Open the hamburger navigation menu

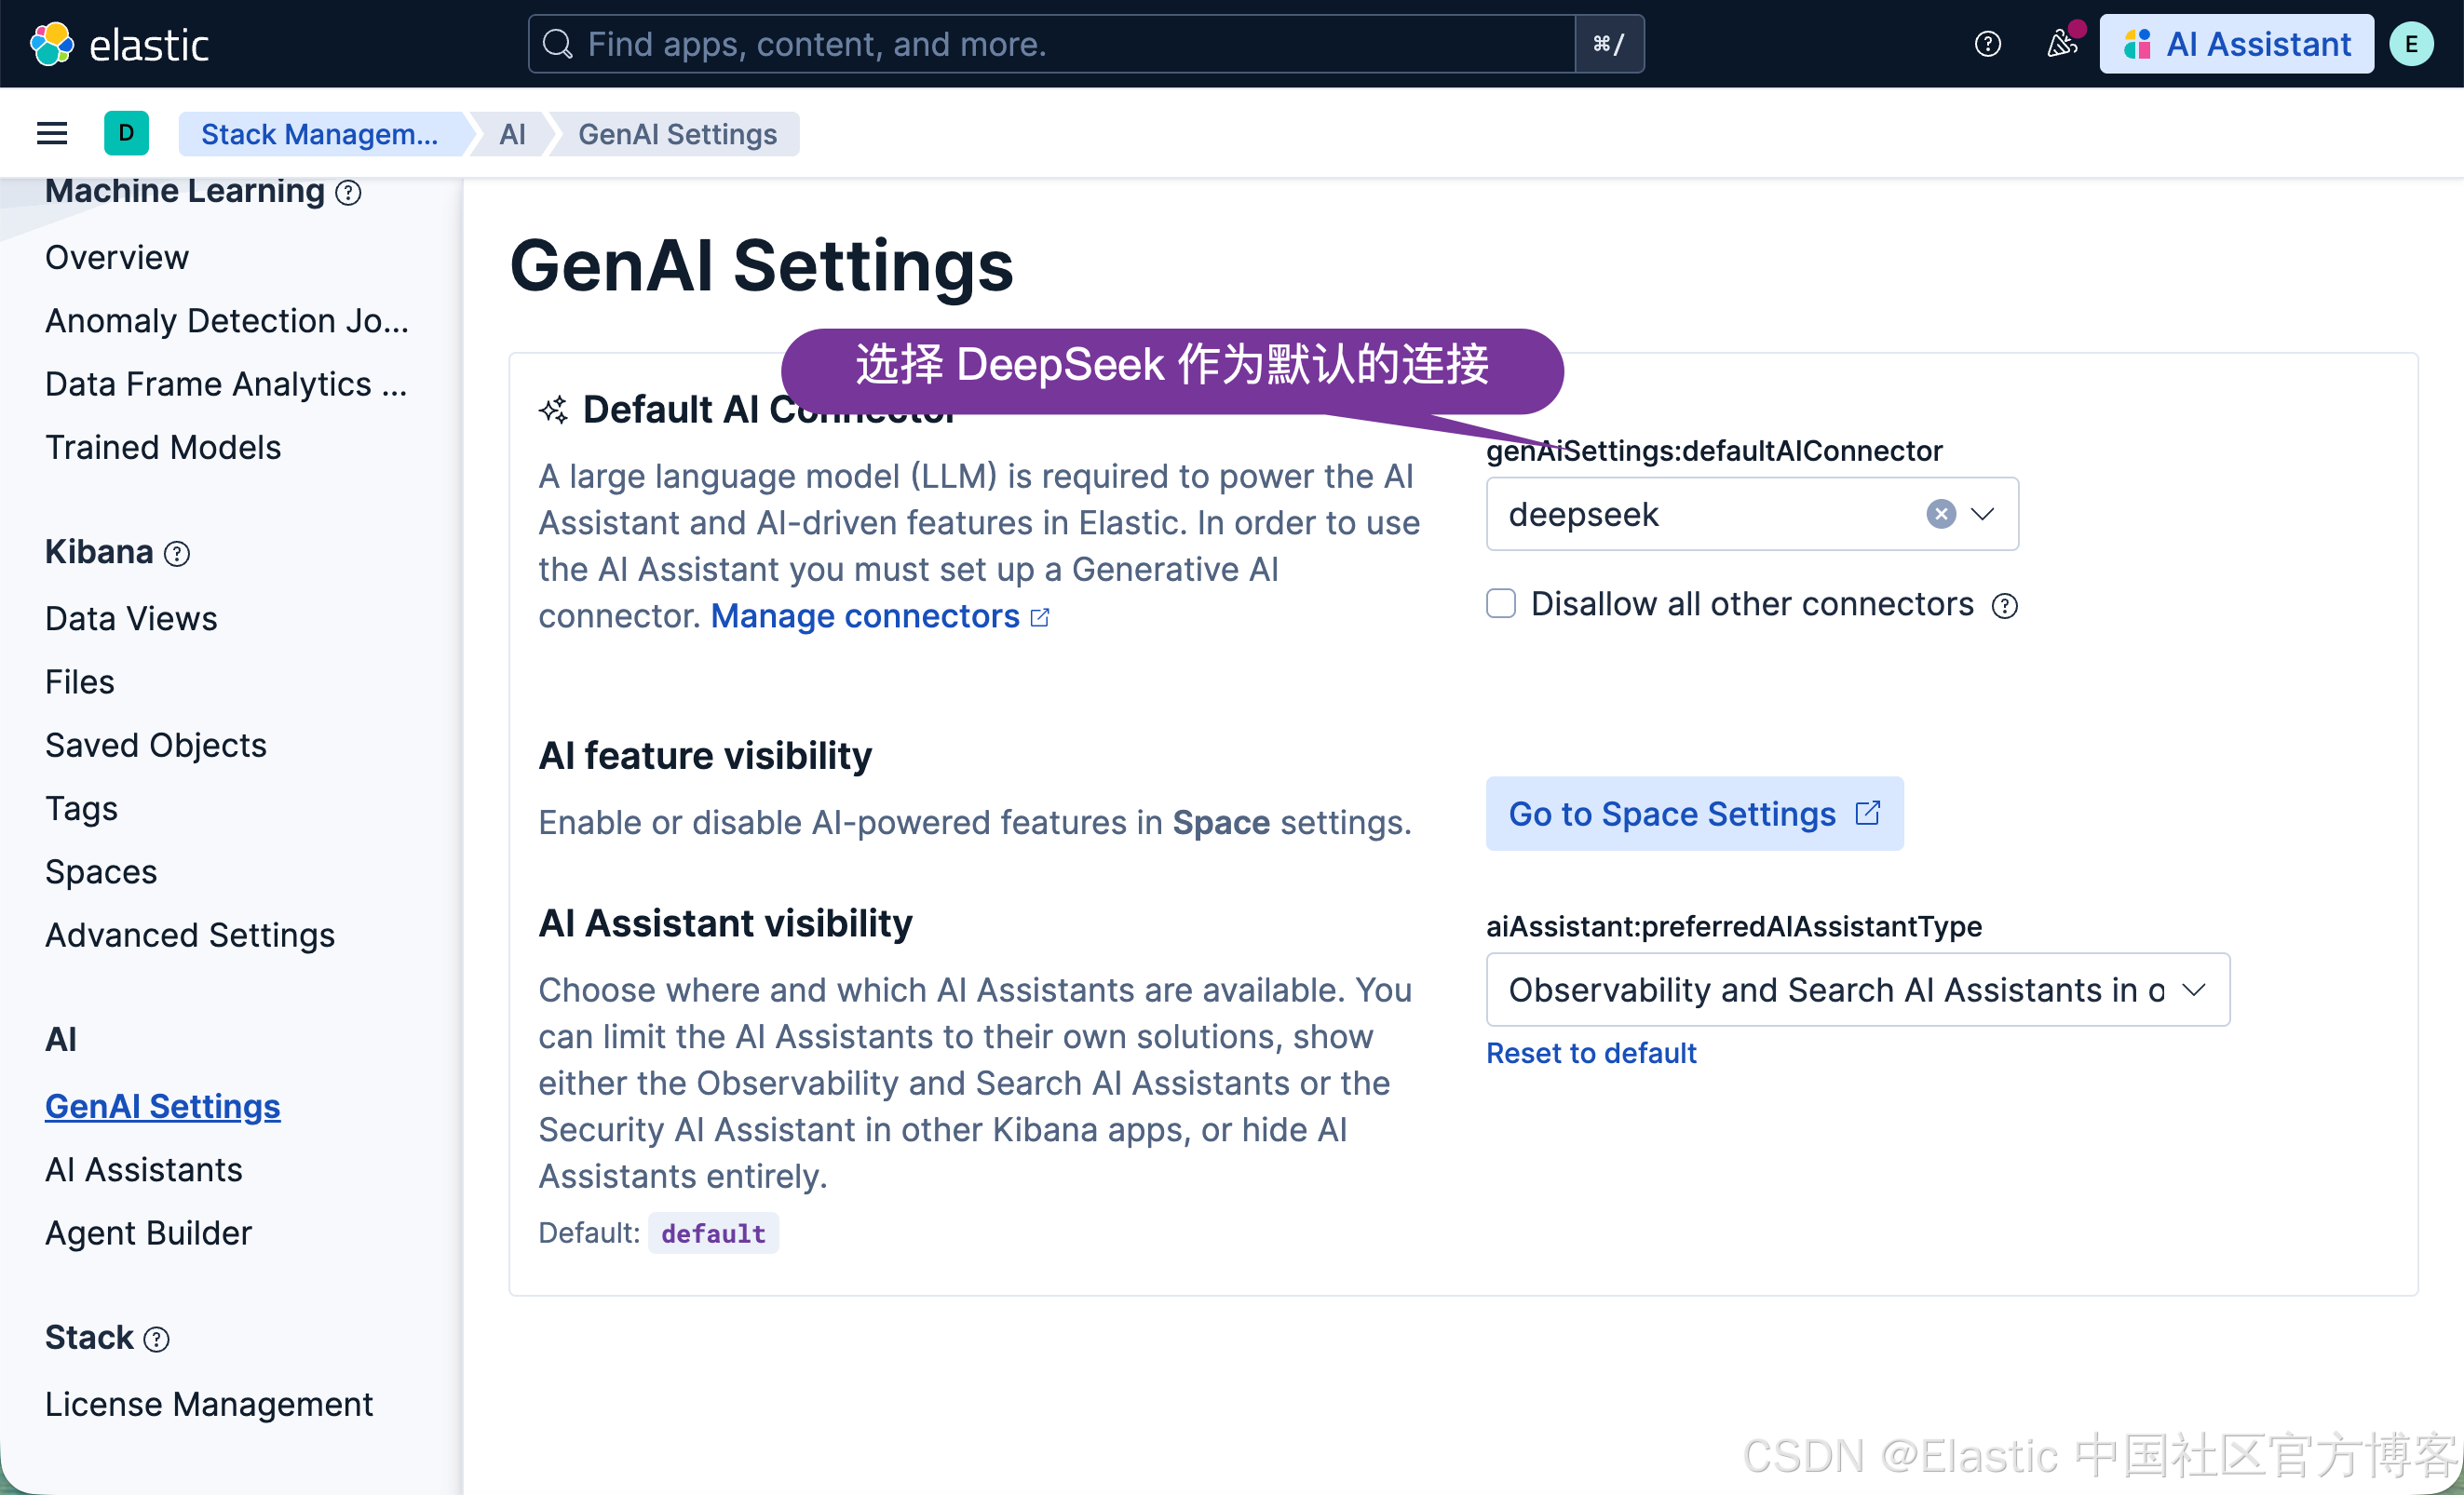click(x=52, y=133)
